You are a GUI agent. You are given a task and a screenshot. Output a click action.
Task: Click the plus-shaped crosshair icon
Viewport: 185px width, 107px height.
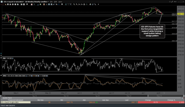click(x=84, y=4)
